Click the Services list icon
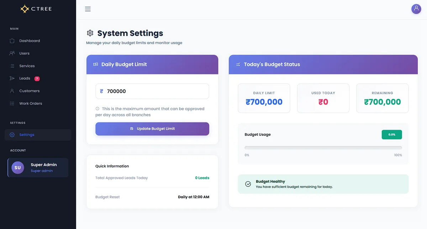Image resolution: width=427 pixels, height=229 pixels. 12,66
